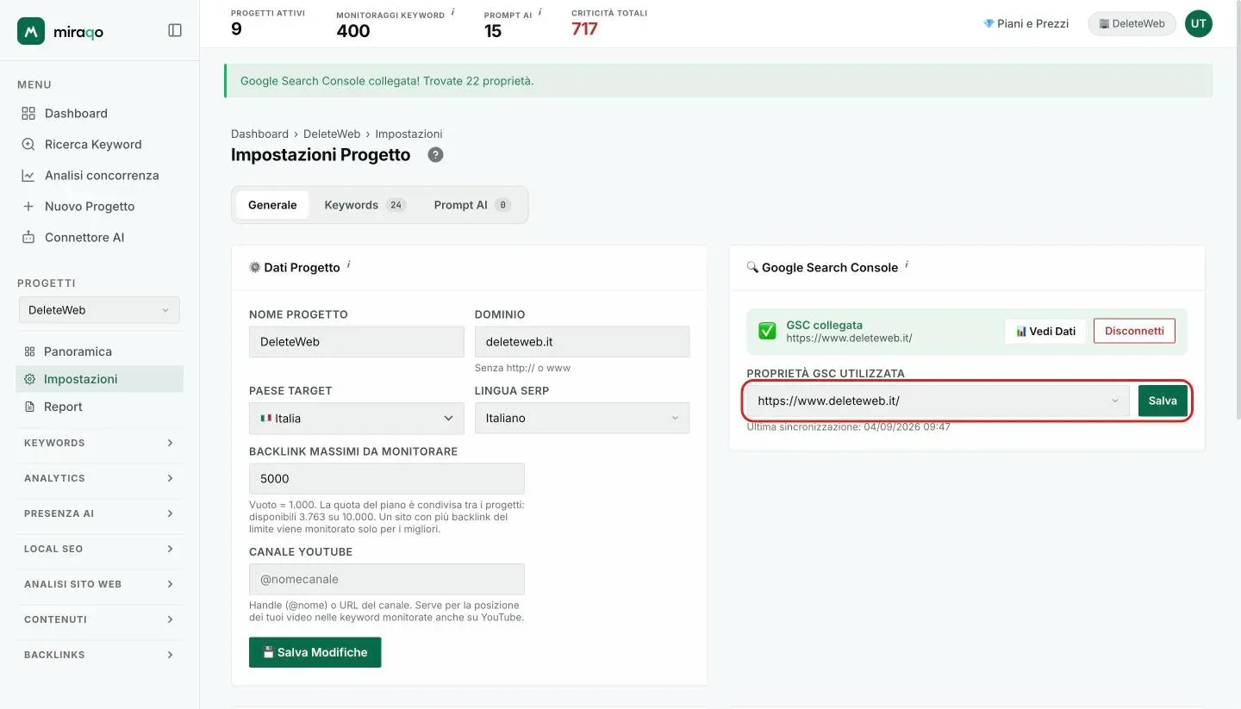Click the Monitoraggi Keyword value 400
Screen dimensions: 1241x709
353,31
